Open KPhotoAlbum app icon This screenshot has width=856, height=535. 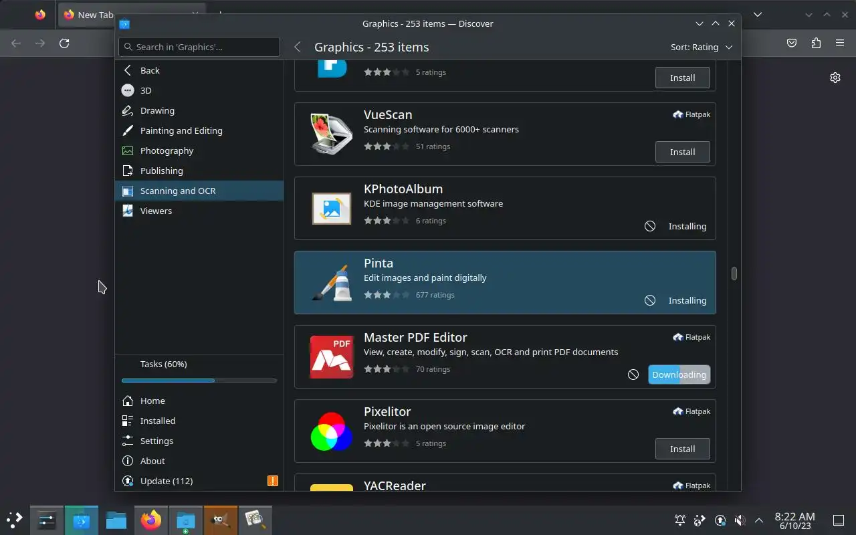[332, 208]
